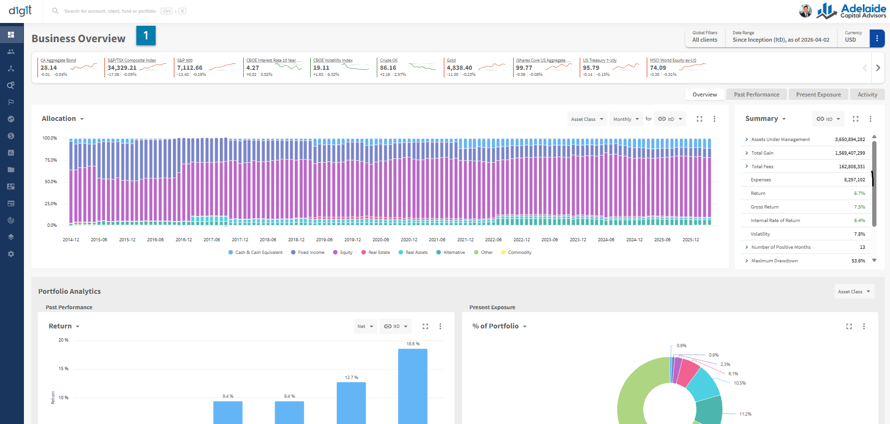The width and height of the screenshot is (890, 424).
Task: Show next market tickers with right arrow
Action: (878, 68)
